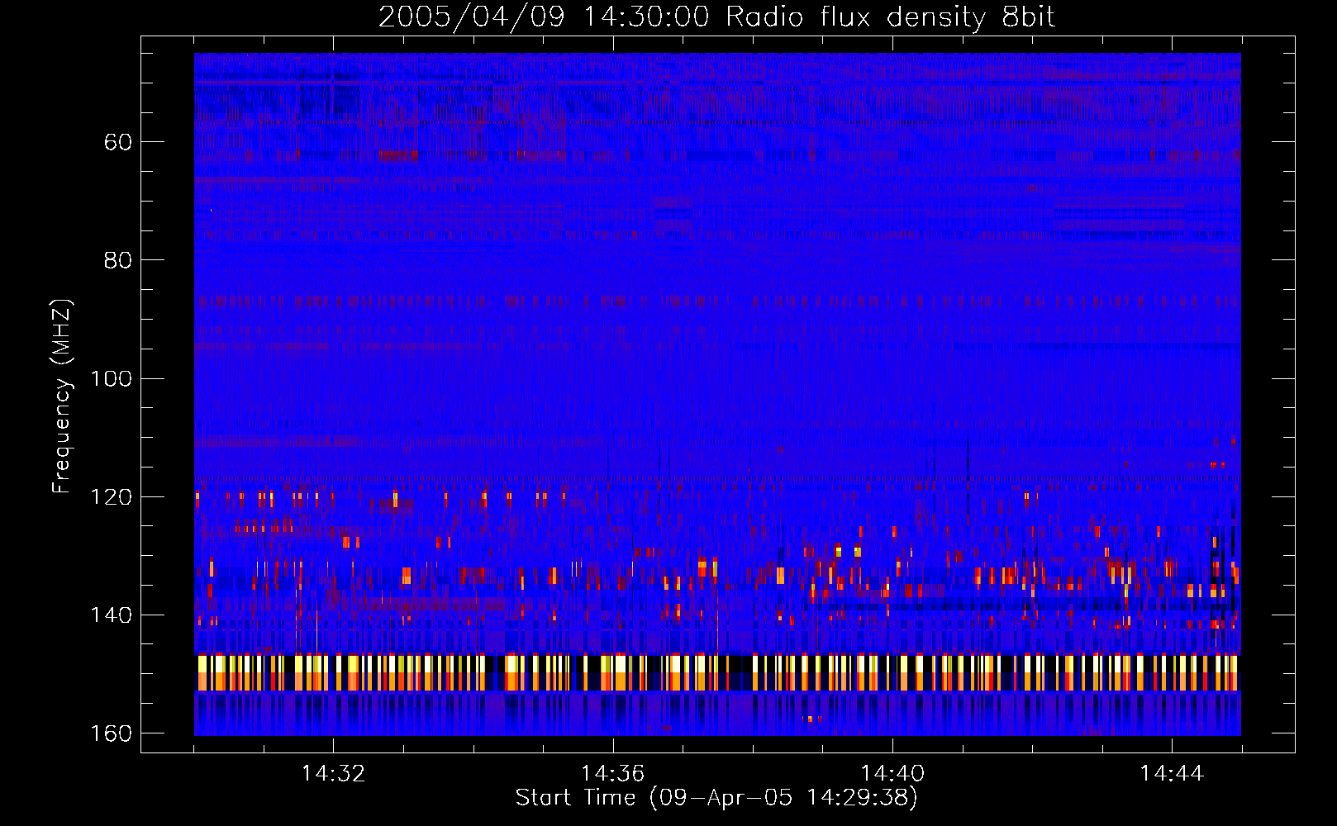Click frequency tick label 60
Screen dimensions: 1337x826
click(x=118, y=142)
